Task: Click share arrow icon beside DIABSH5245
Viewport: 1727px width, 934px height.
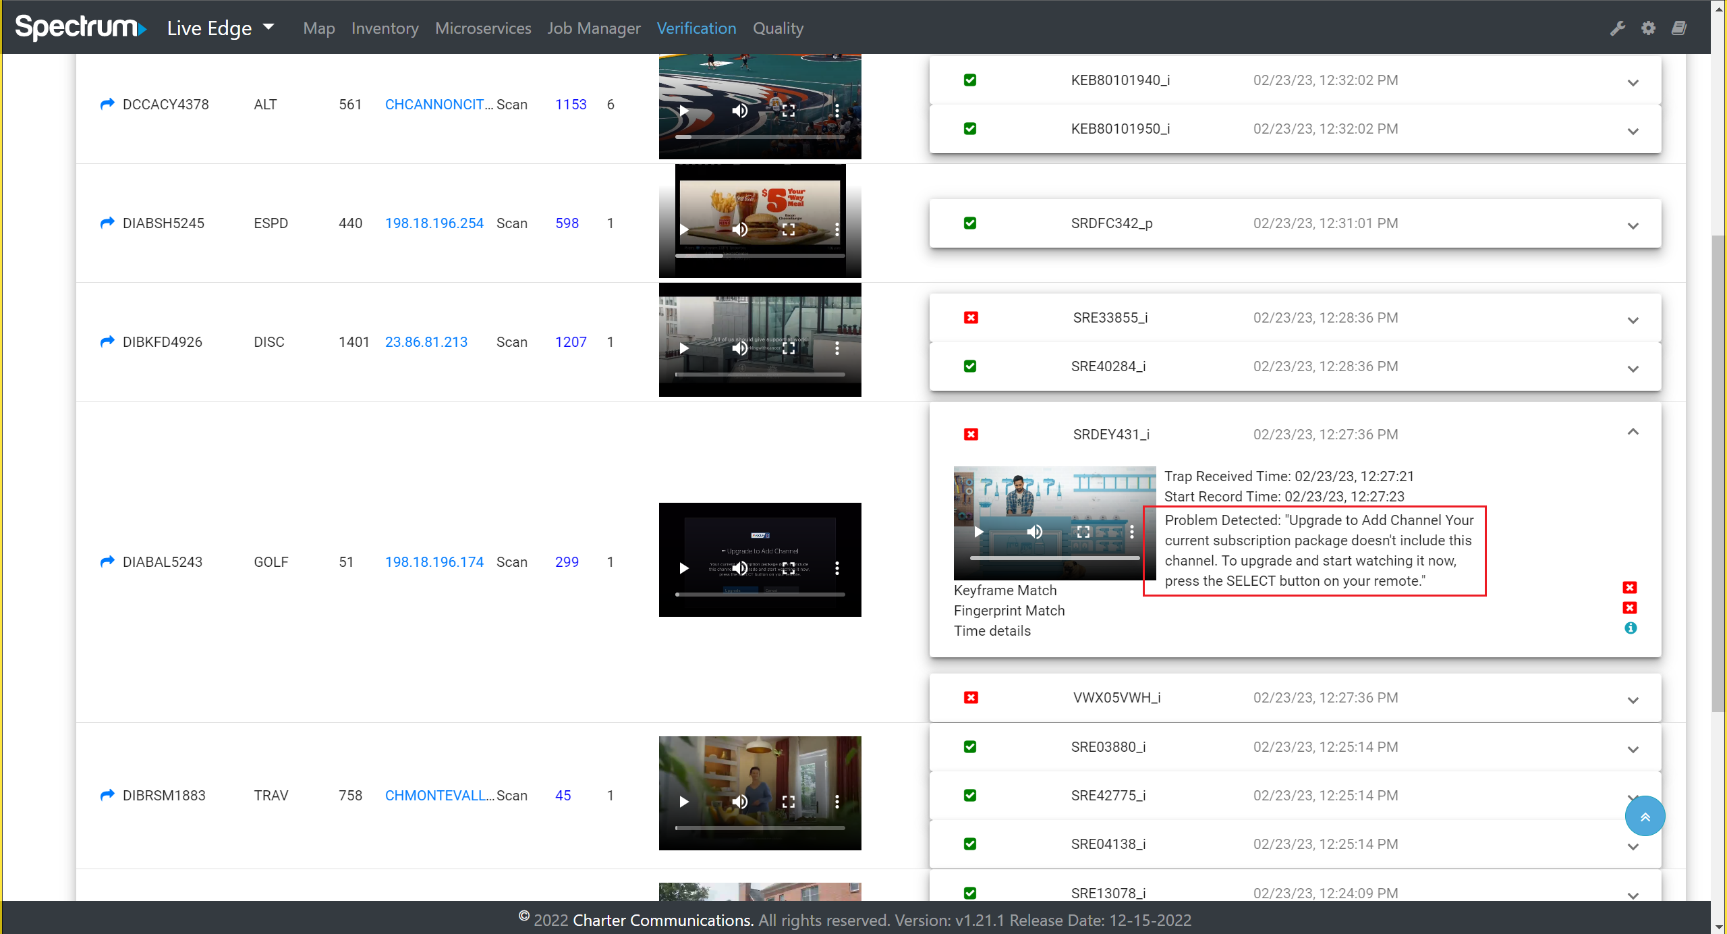Action: tap(107, 223)
